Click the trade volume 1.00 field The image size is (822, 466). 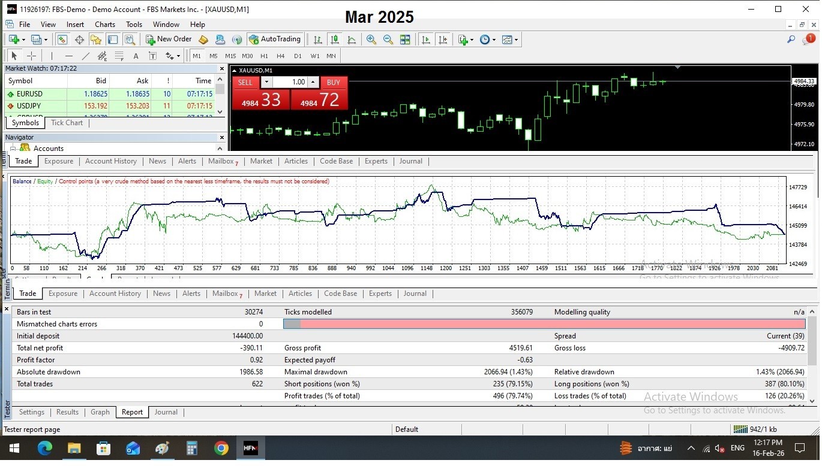[291, 82]
